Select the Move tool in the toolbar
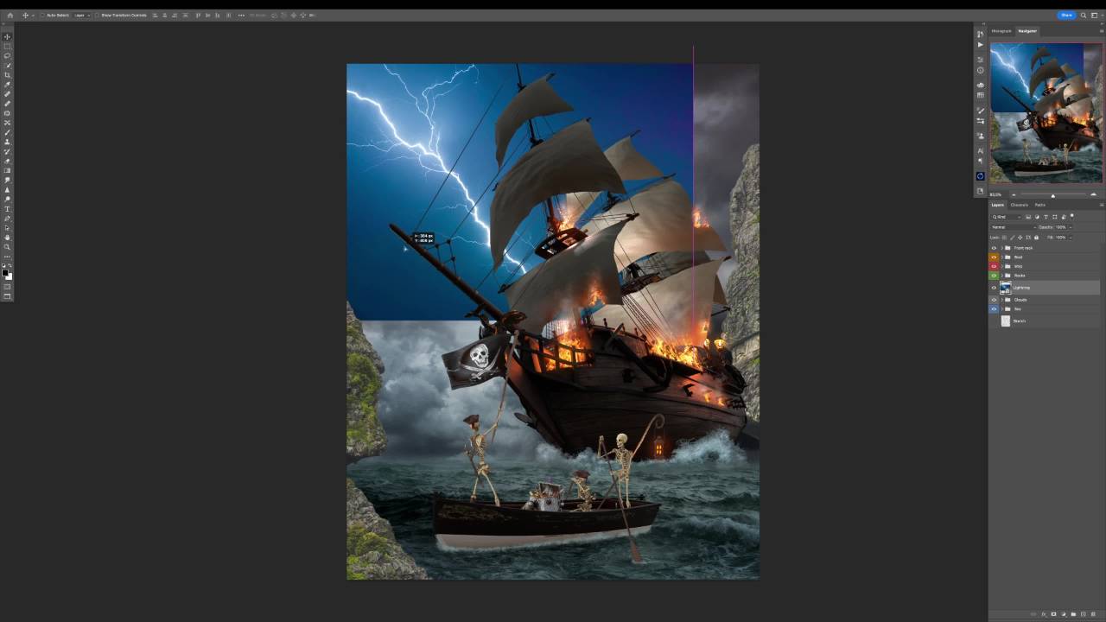The height and width of the screenshot is (622, 1106). 8,37
